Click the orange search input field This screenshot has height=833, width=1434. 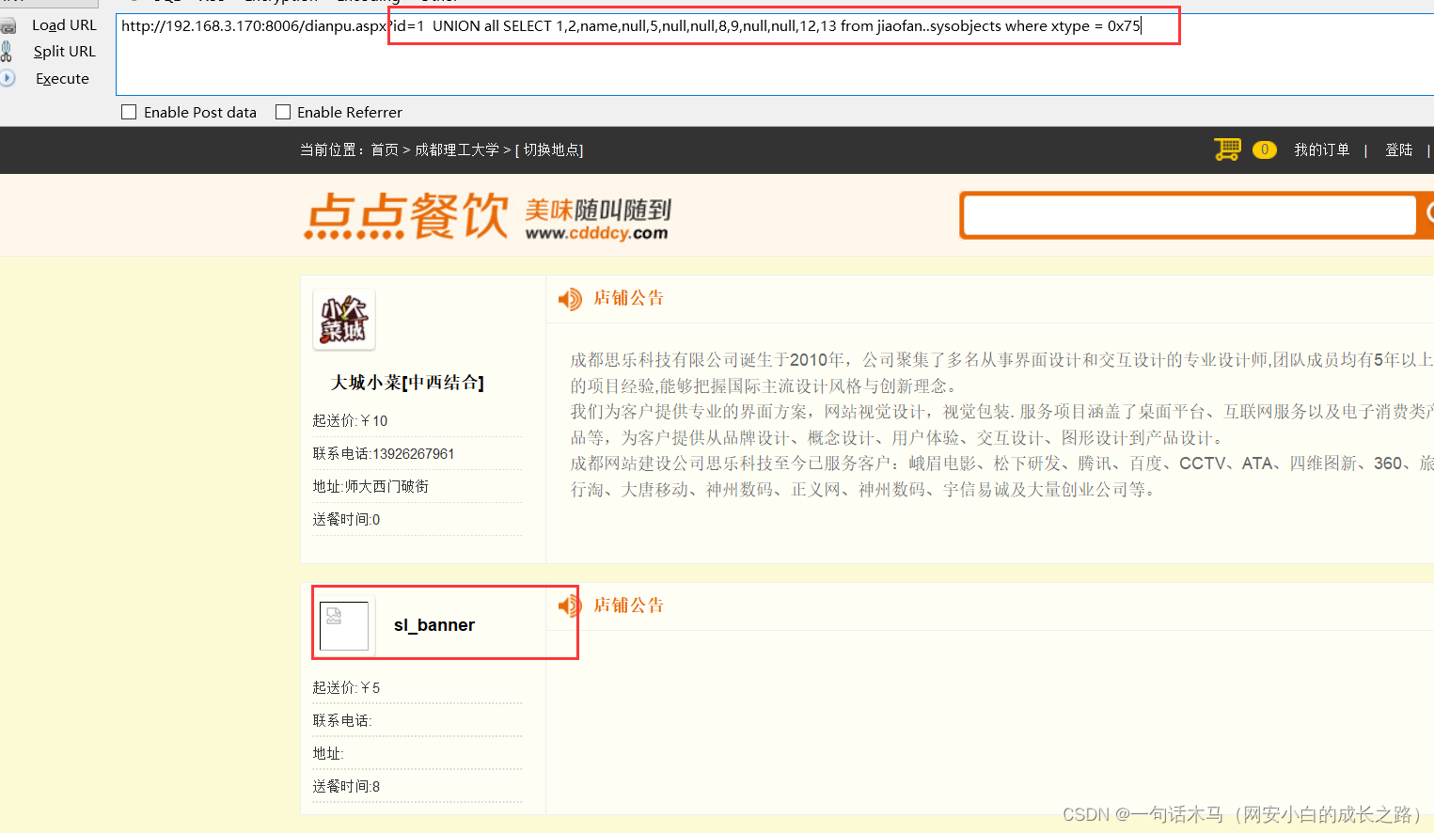pyautogui.click(x=1190, y=215)
